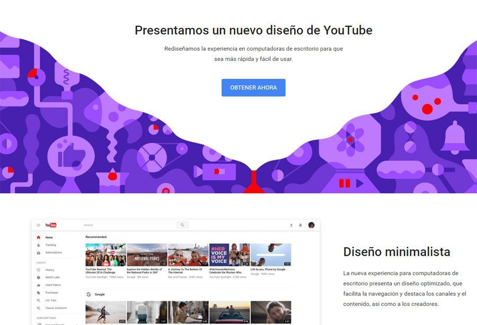Viewport: 477px width, 325px height.
Task: Open the user profile avatar
Action: pos(311,225)
